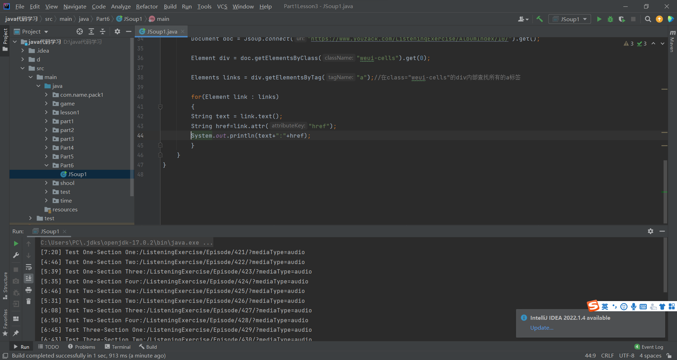The image size is (677, 360).
Task: Click the scroll up arrow in Run panel
Action: [x=29, y=244]
